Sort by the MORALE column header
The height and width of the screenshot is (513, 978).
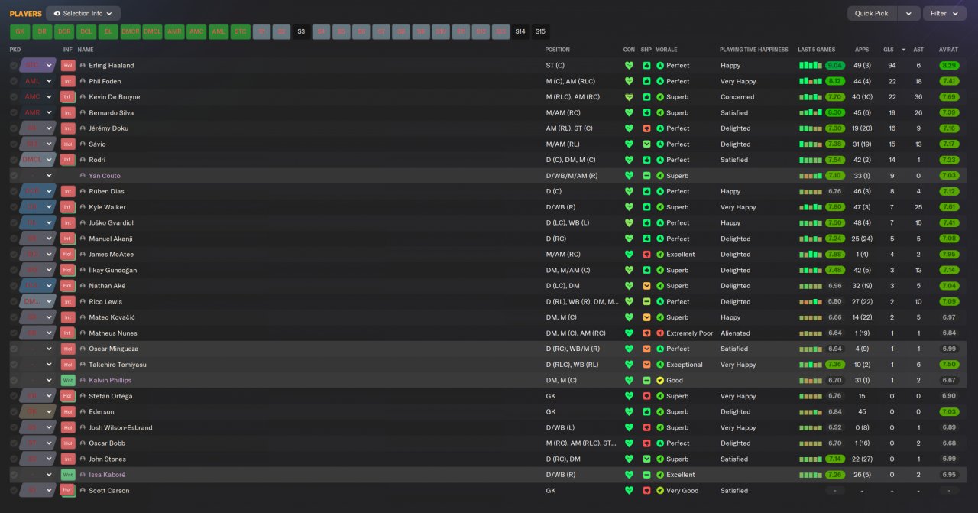point(666,50)
